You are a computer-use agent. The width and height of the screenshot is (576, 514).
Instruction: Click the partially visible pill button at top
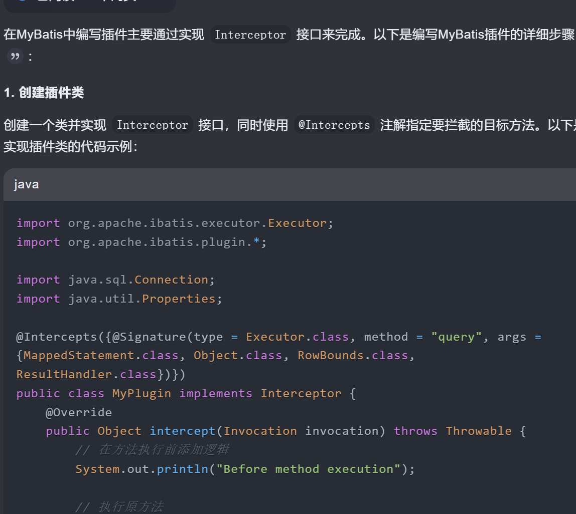pos(89,5)
